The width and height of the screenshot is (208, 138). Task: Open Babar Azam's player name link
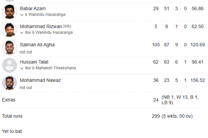point(33,9)
